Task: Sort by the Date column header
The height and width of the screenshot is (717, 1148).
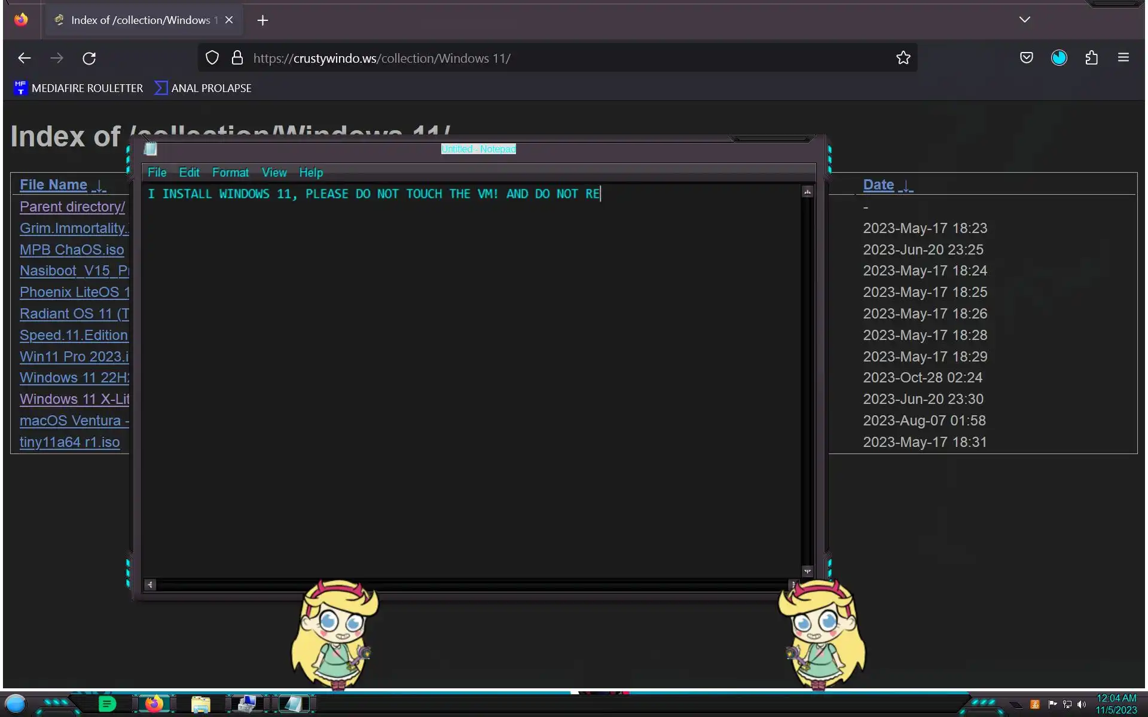Action: coord(878,185)
